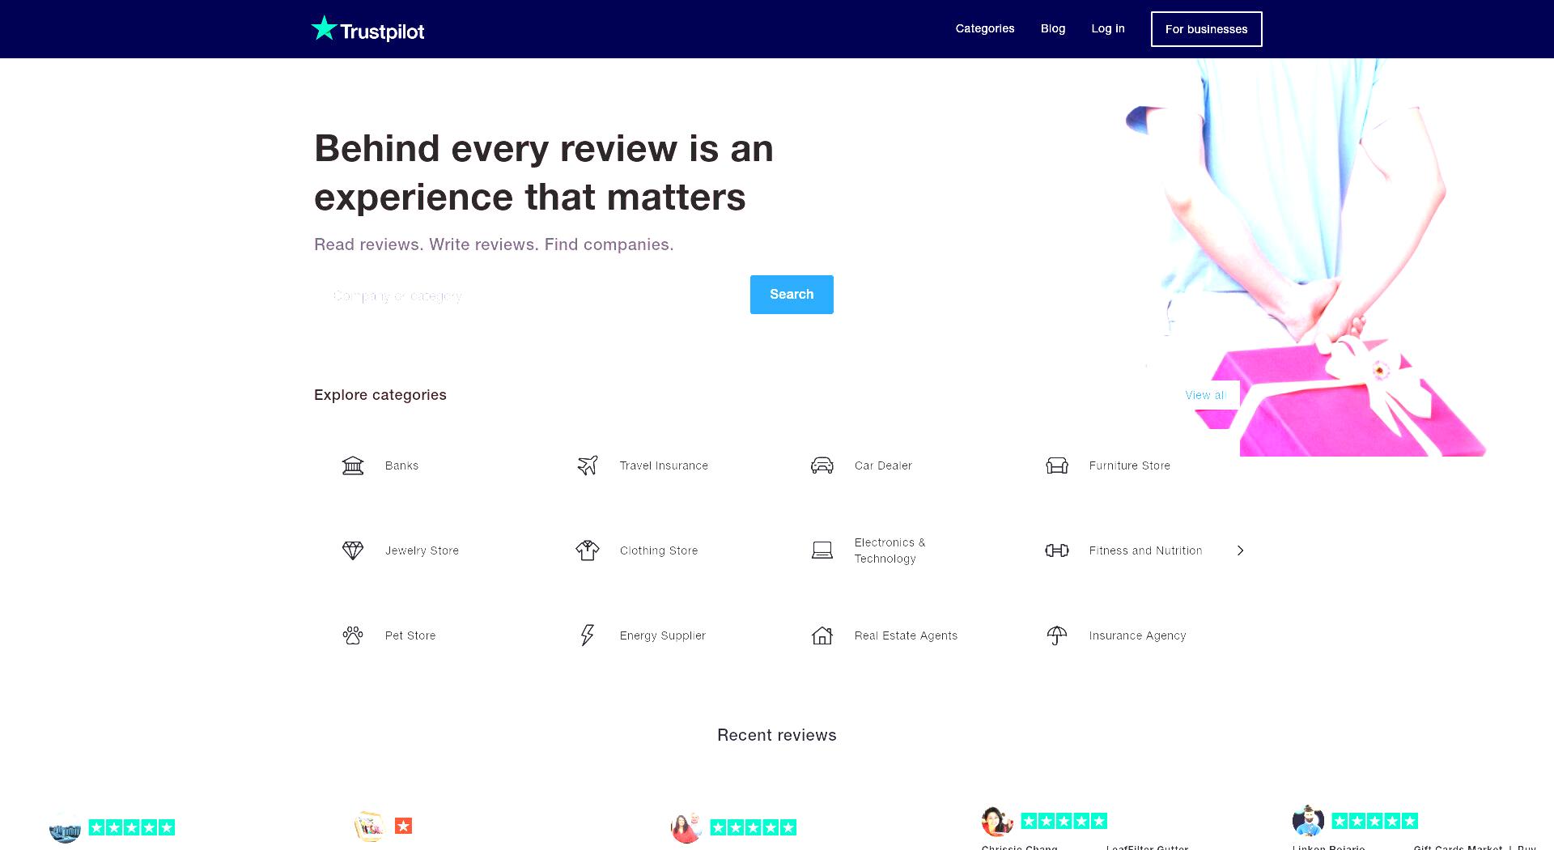Open the Pet Store category label
This screenshot has height=850, width=1554.
[x=410, y=635]
